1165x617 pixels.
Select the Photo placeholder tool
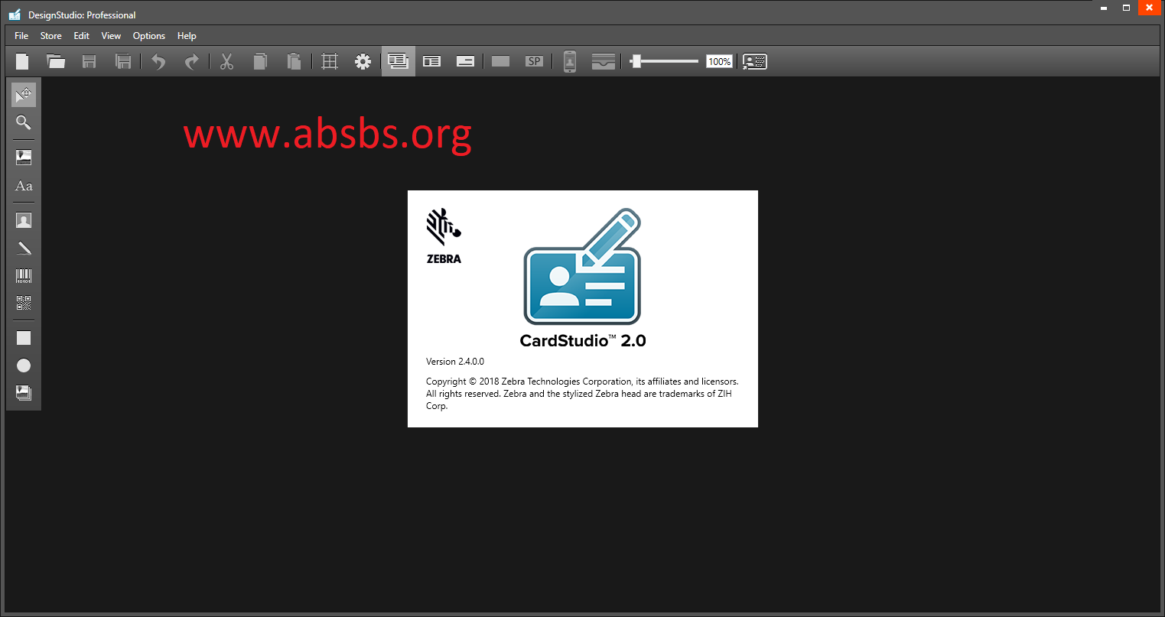[x=23, y=219]
